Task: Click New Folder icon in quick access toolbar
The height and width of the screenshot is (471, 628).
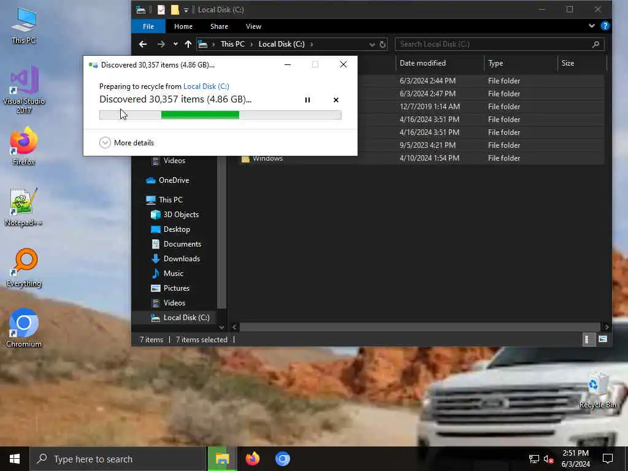Action: (x=175, y=10)
